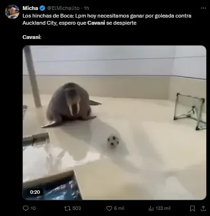Click the 0:20 video duration badge
The image size is (210, 216).
(x=35, y=192)
